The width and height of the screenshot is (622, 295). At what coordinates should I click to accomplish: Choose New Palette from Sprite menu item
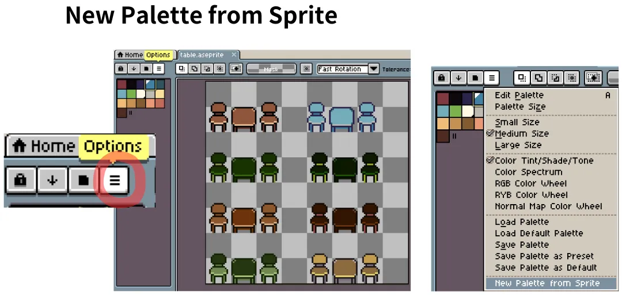[x=547, y=283]
